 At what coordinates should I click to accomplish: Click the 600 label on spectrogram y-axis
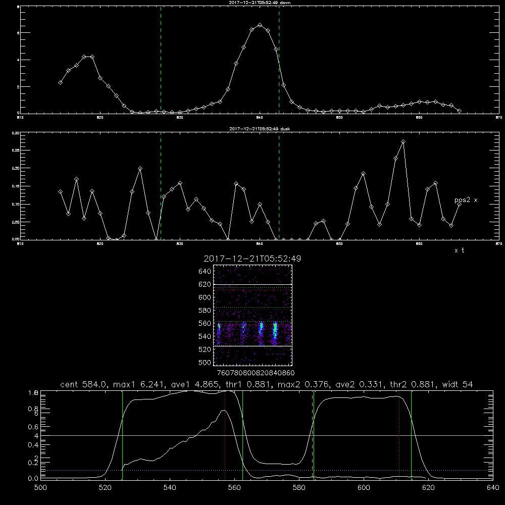point(205,297)
